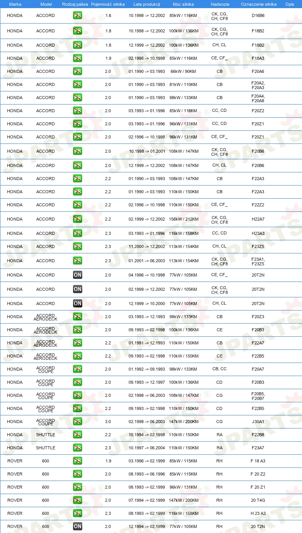Viewport: 302px width, 533px height.
Task: Click the "HONDA" cell in the J30A1 row
Action: point(15,422)
